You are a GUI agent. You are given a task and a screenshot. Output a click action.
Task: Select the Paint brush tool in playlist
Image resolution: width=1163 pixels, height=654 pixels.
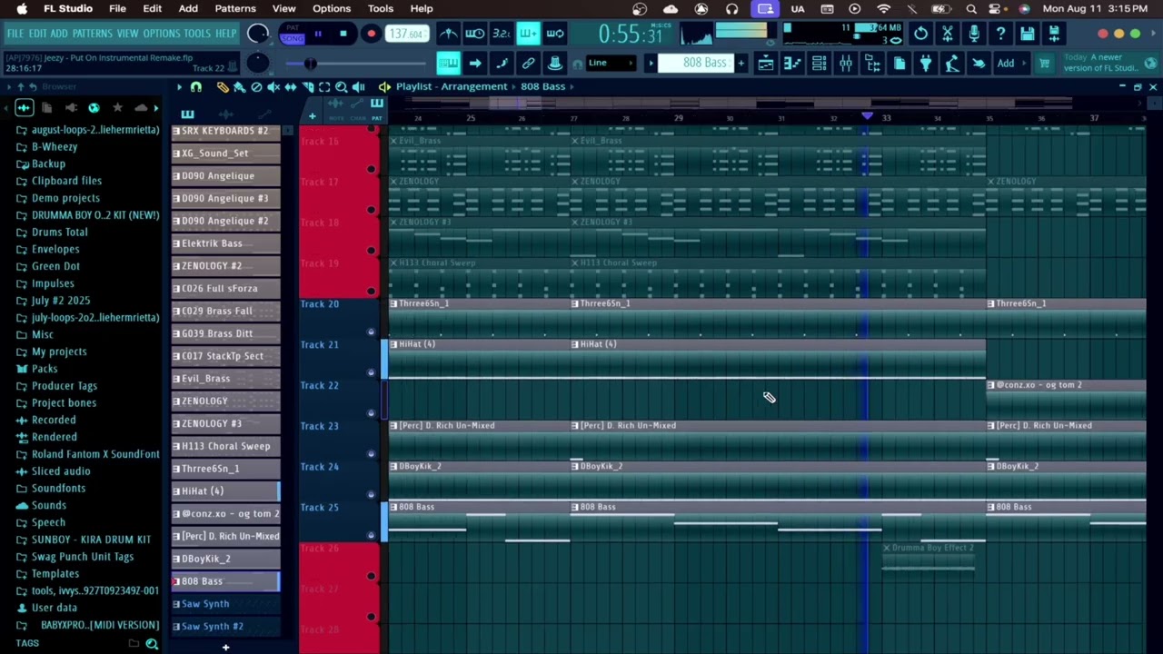coord(239,86)
